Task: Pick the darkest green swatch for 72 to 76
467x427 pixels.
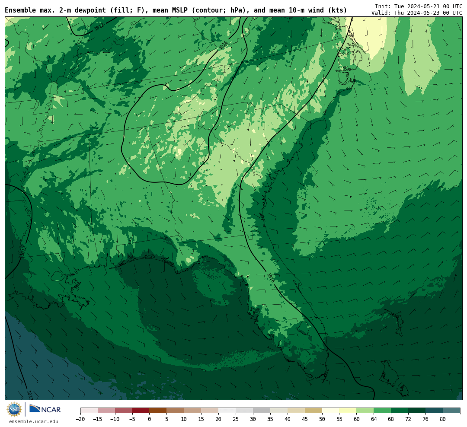Action: click(417, 411)
